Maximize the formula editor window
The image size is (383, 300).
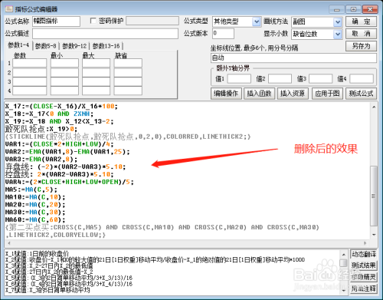tap(353, 9)
